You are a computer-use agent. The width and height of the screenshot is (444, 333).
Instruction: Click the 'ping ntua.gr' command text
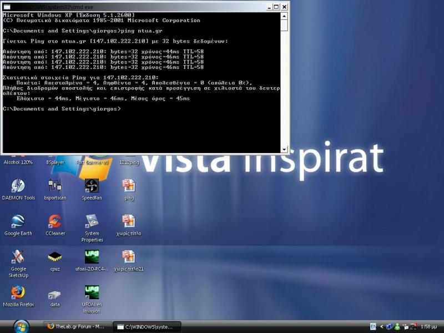(x=142, y=31)
